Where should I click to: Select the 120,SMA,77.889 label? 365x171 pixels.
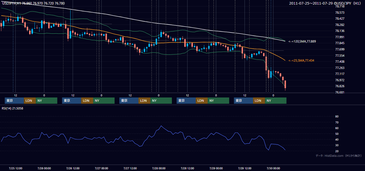pos(302,41)
